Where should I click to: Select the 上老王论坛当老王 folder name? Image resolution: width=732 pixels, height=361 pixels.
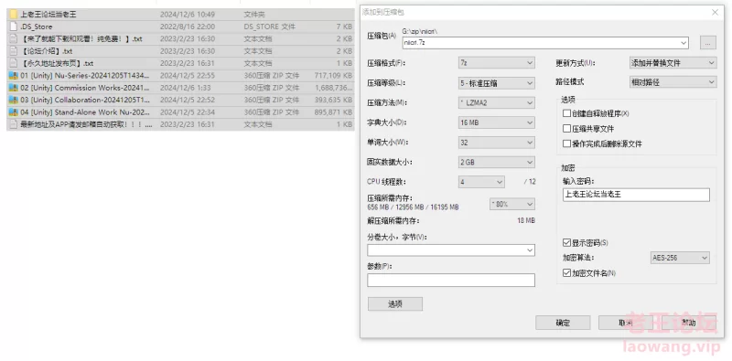point(48,15)
